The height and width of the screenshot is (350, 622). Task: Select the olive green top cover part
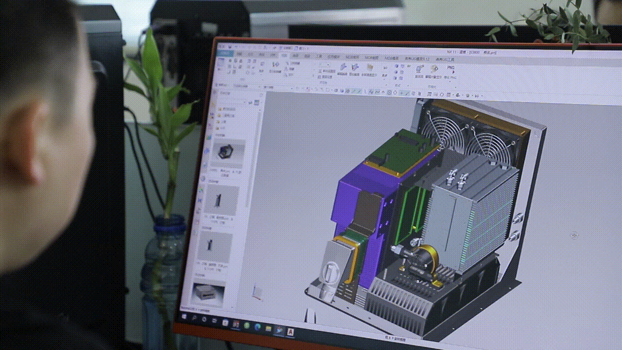396,153
